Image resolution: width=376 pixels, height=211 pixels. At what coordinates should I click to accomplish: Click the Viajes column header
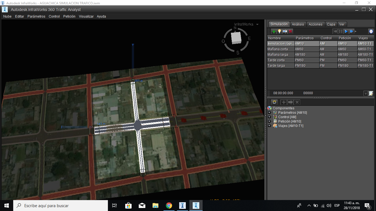pos(366,38)
